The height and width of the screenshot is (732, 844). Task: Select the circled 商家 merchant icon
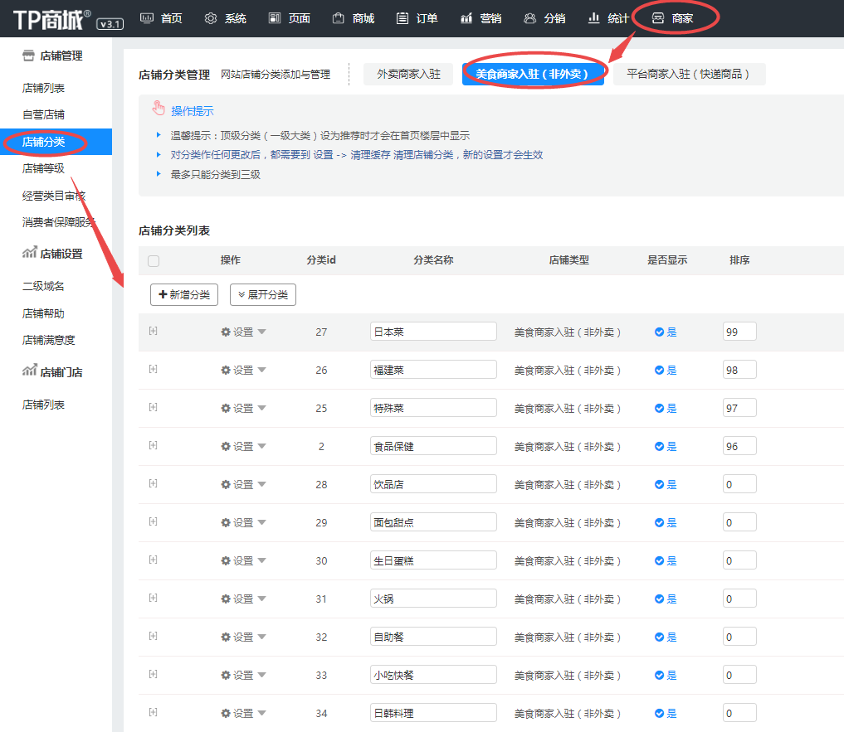(657, 17)
